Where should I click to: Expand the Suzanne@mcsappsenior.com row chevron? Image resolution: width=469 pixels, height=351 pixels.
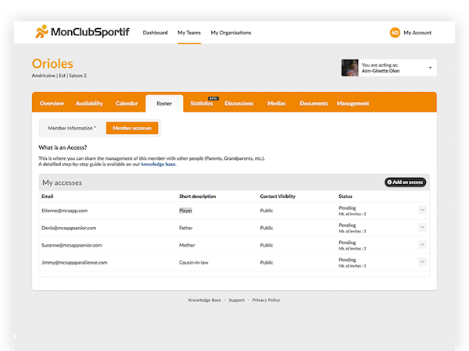422,244
